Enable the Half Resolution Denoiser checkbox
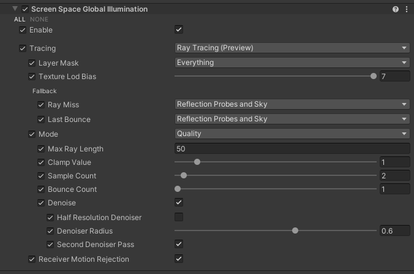The height and width of the screenshot is (274, 414). [x=179, y=217]
